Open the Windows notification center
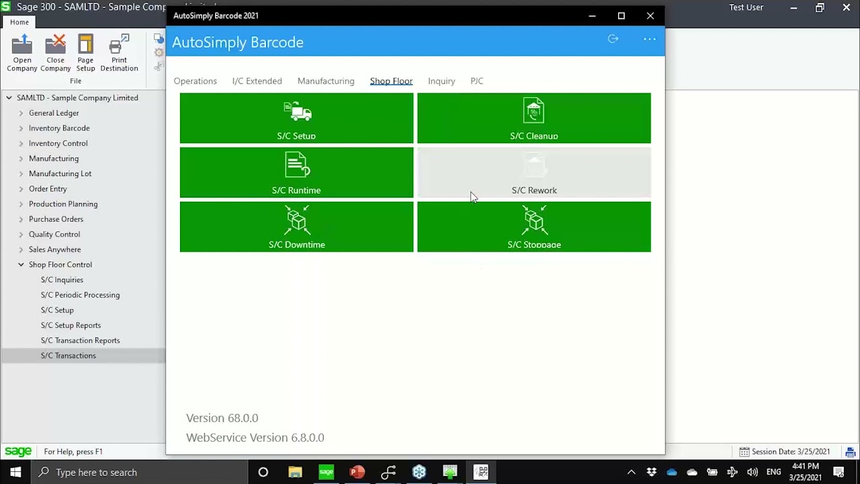The image size is (860, 484). point(839,472)
